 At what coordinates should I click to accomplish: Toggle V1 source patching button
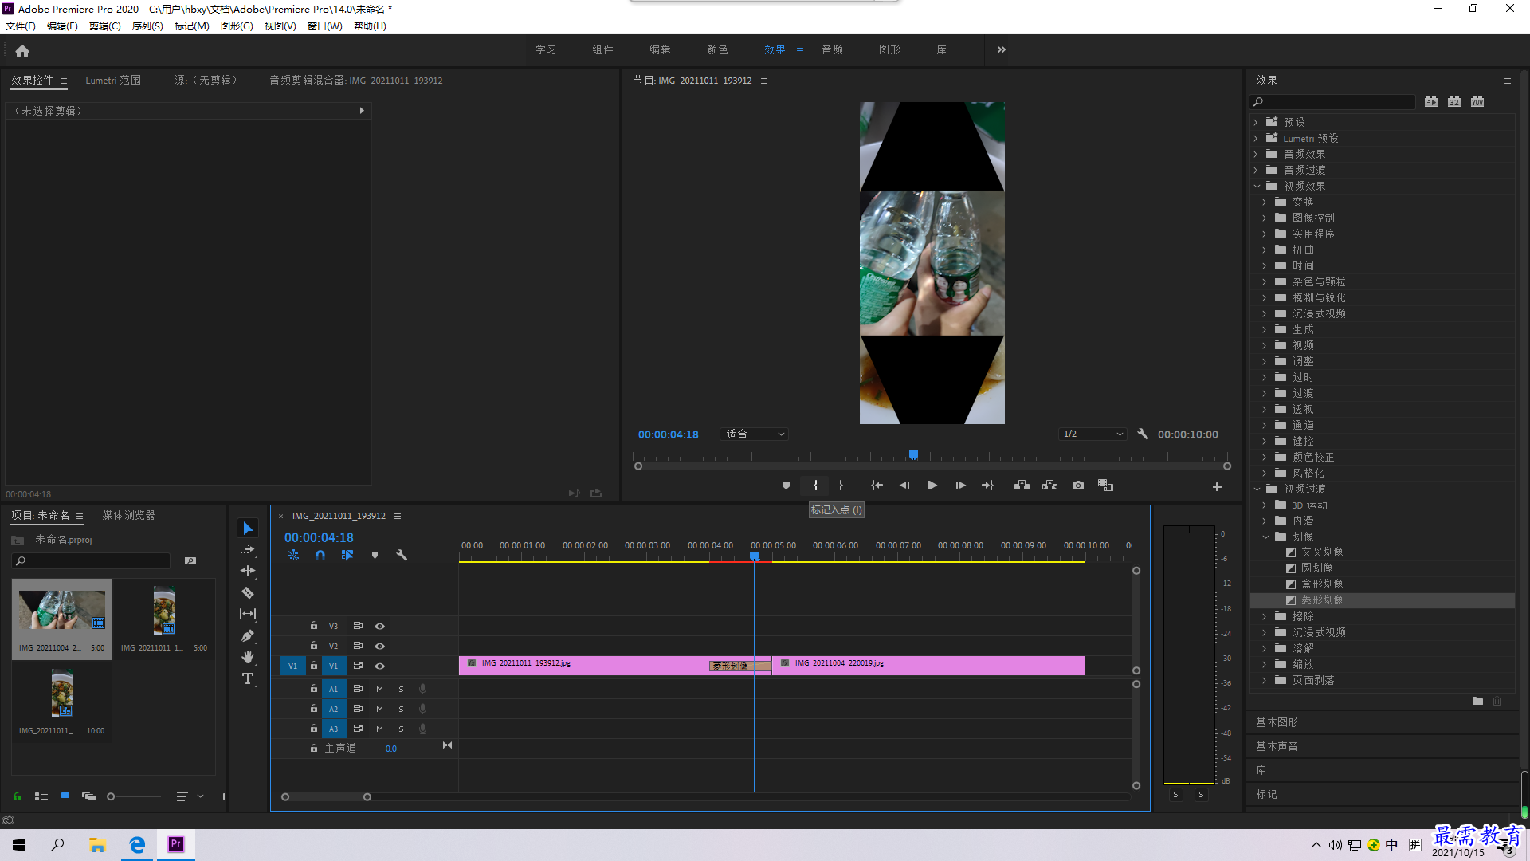tap(292, 666)
